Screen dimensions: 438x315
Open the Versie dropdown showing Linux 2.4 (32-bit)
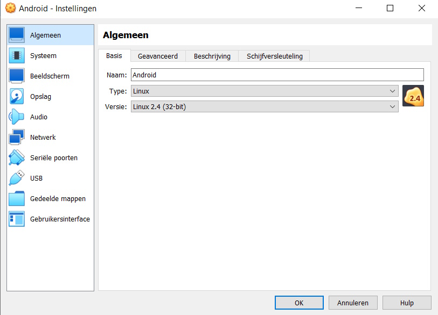(265, 107)
